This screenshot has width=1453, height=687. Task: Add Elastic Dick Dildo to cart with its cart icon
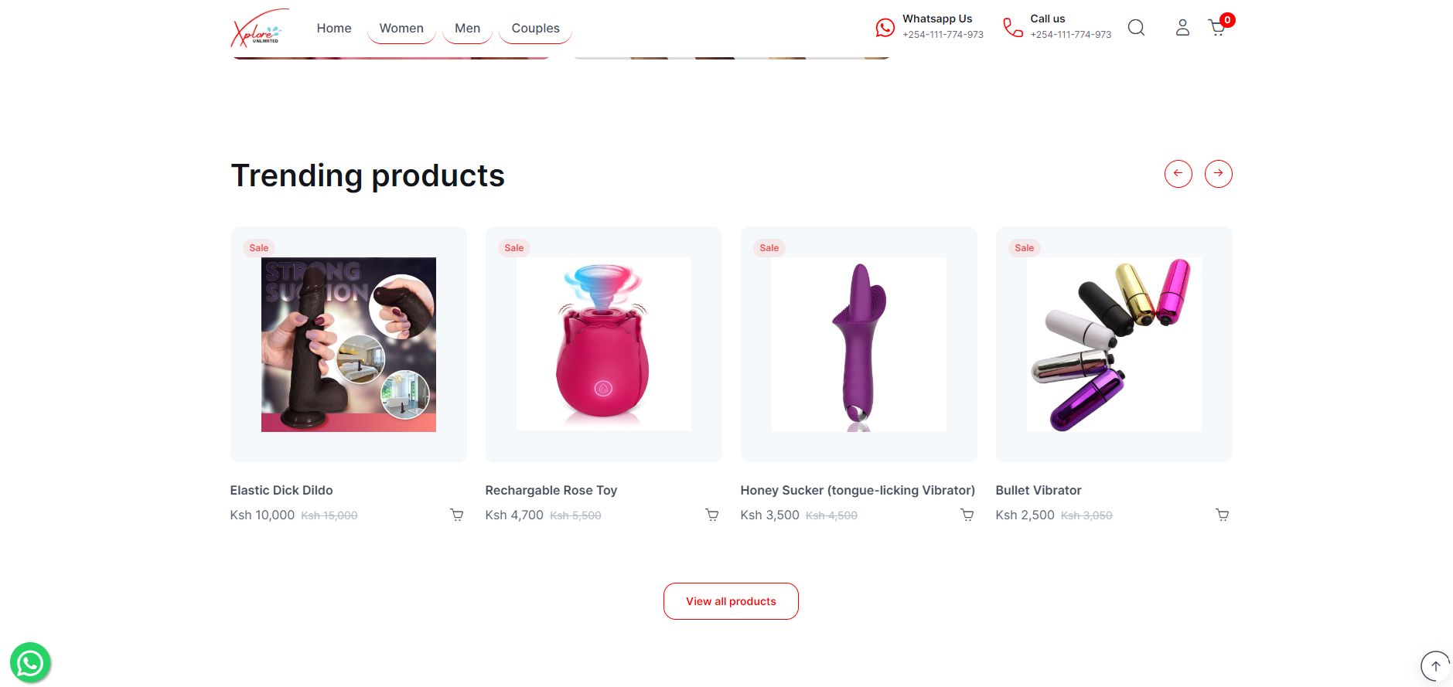tap(457, 515)
